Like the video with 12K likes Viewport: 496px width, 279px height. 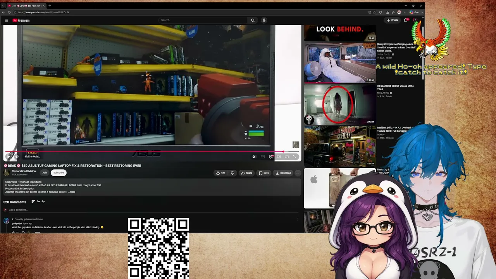pyautogui.click(x=221, y=173)
